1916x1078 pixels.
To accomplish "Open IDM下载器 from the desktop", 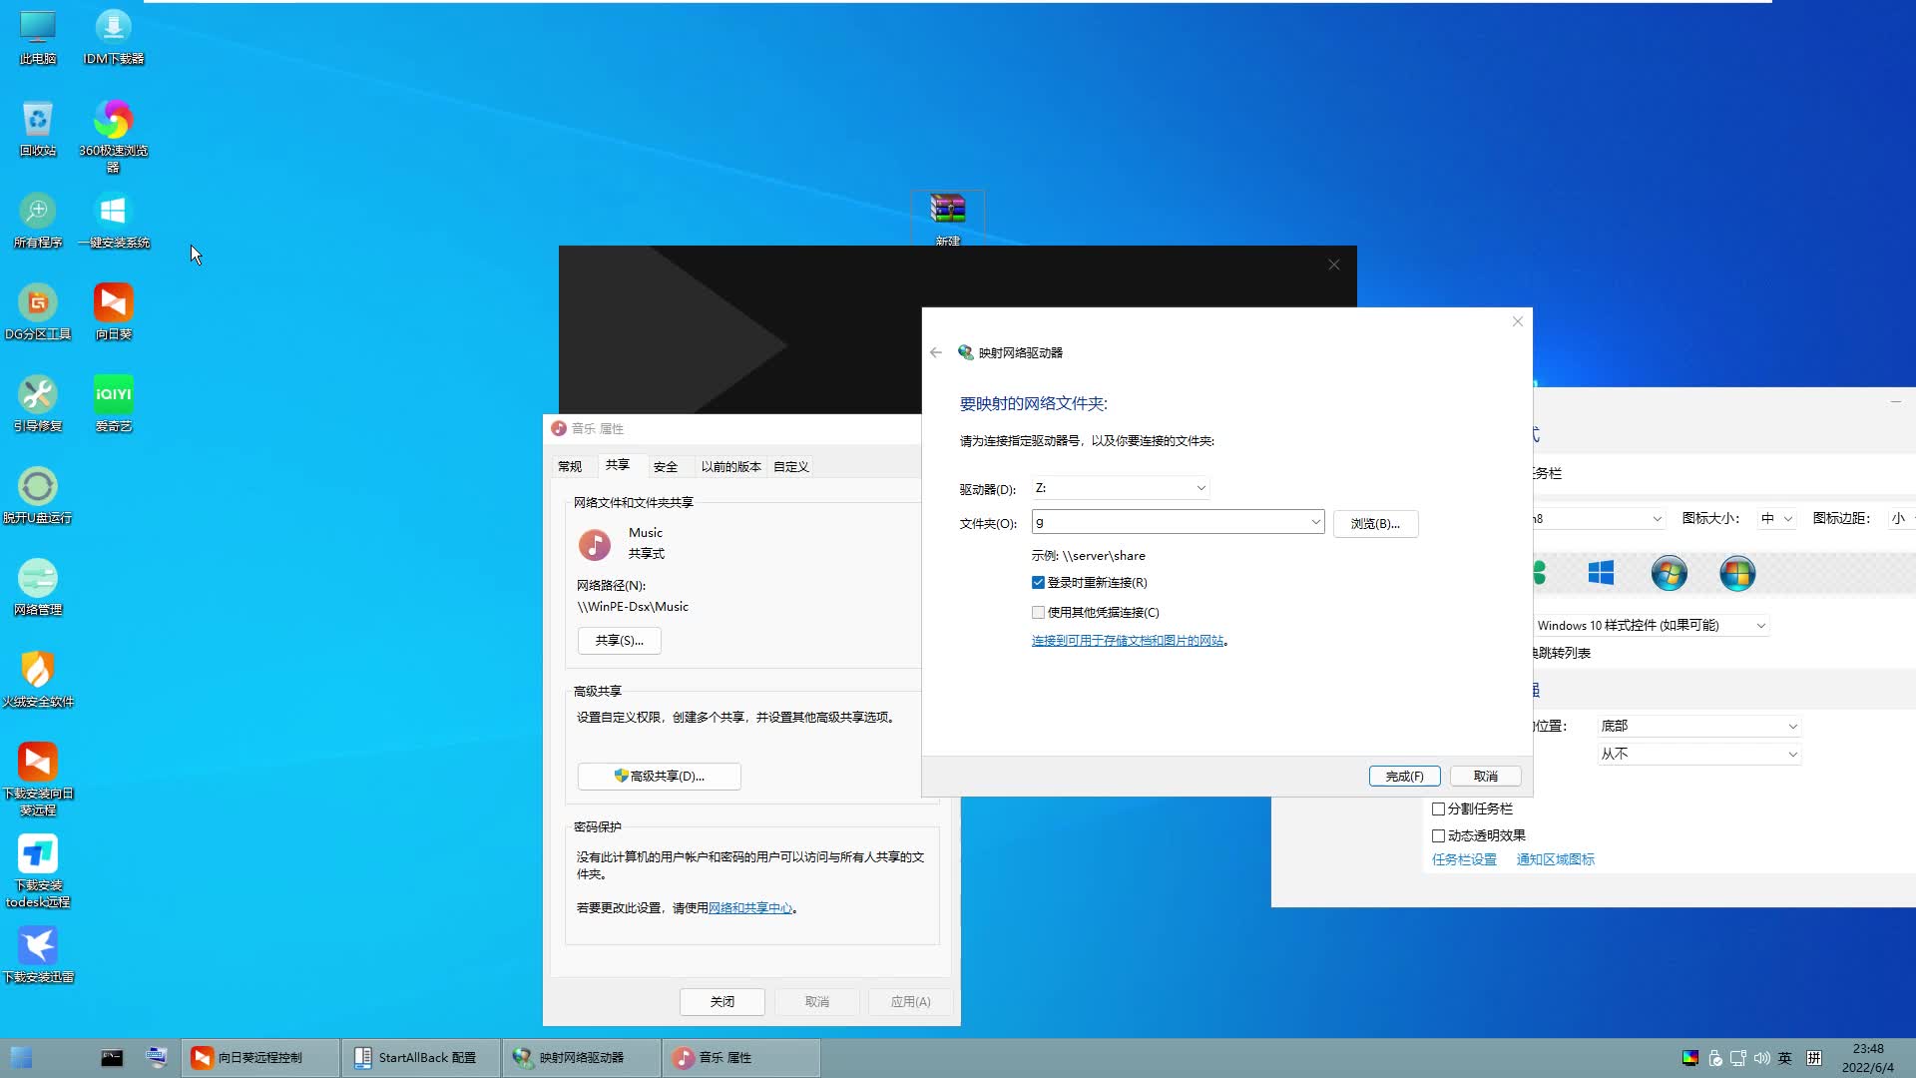I will click(x=113, y=30).
